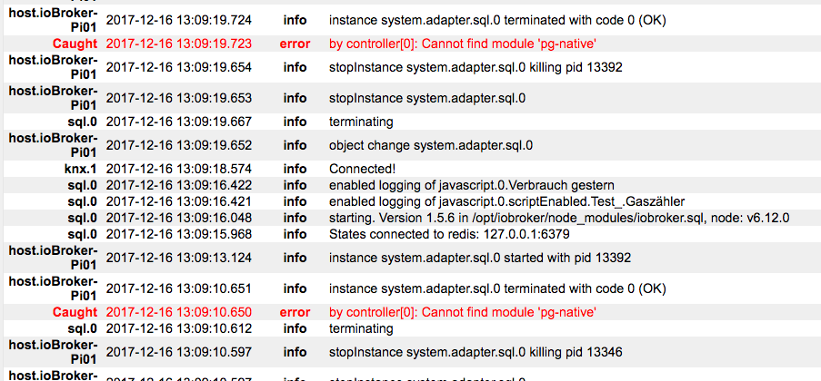Select the starting Version 1.5.6 log message

coord(559,218)
